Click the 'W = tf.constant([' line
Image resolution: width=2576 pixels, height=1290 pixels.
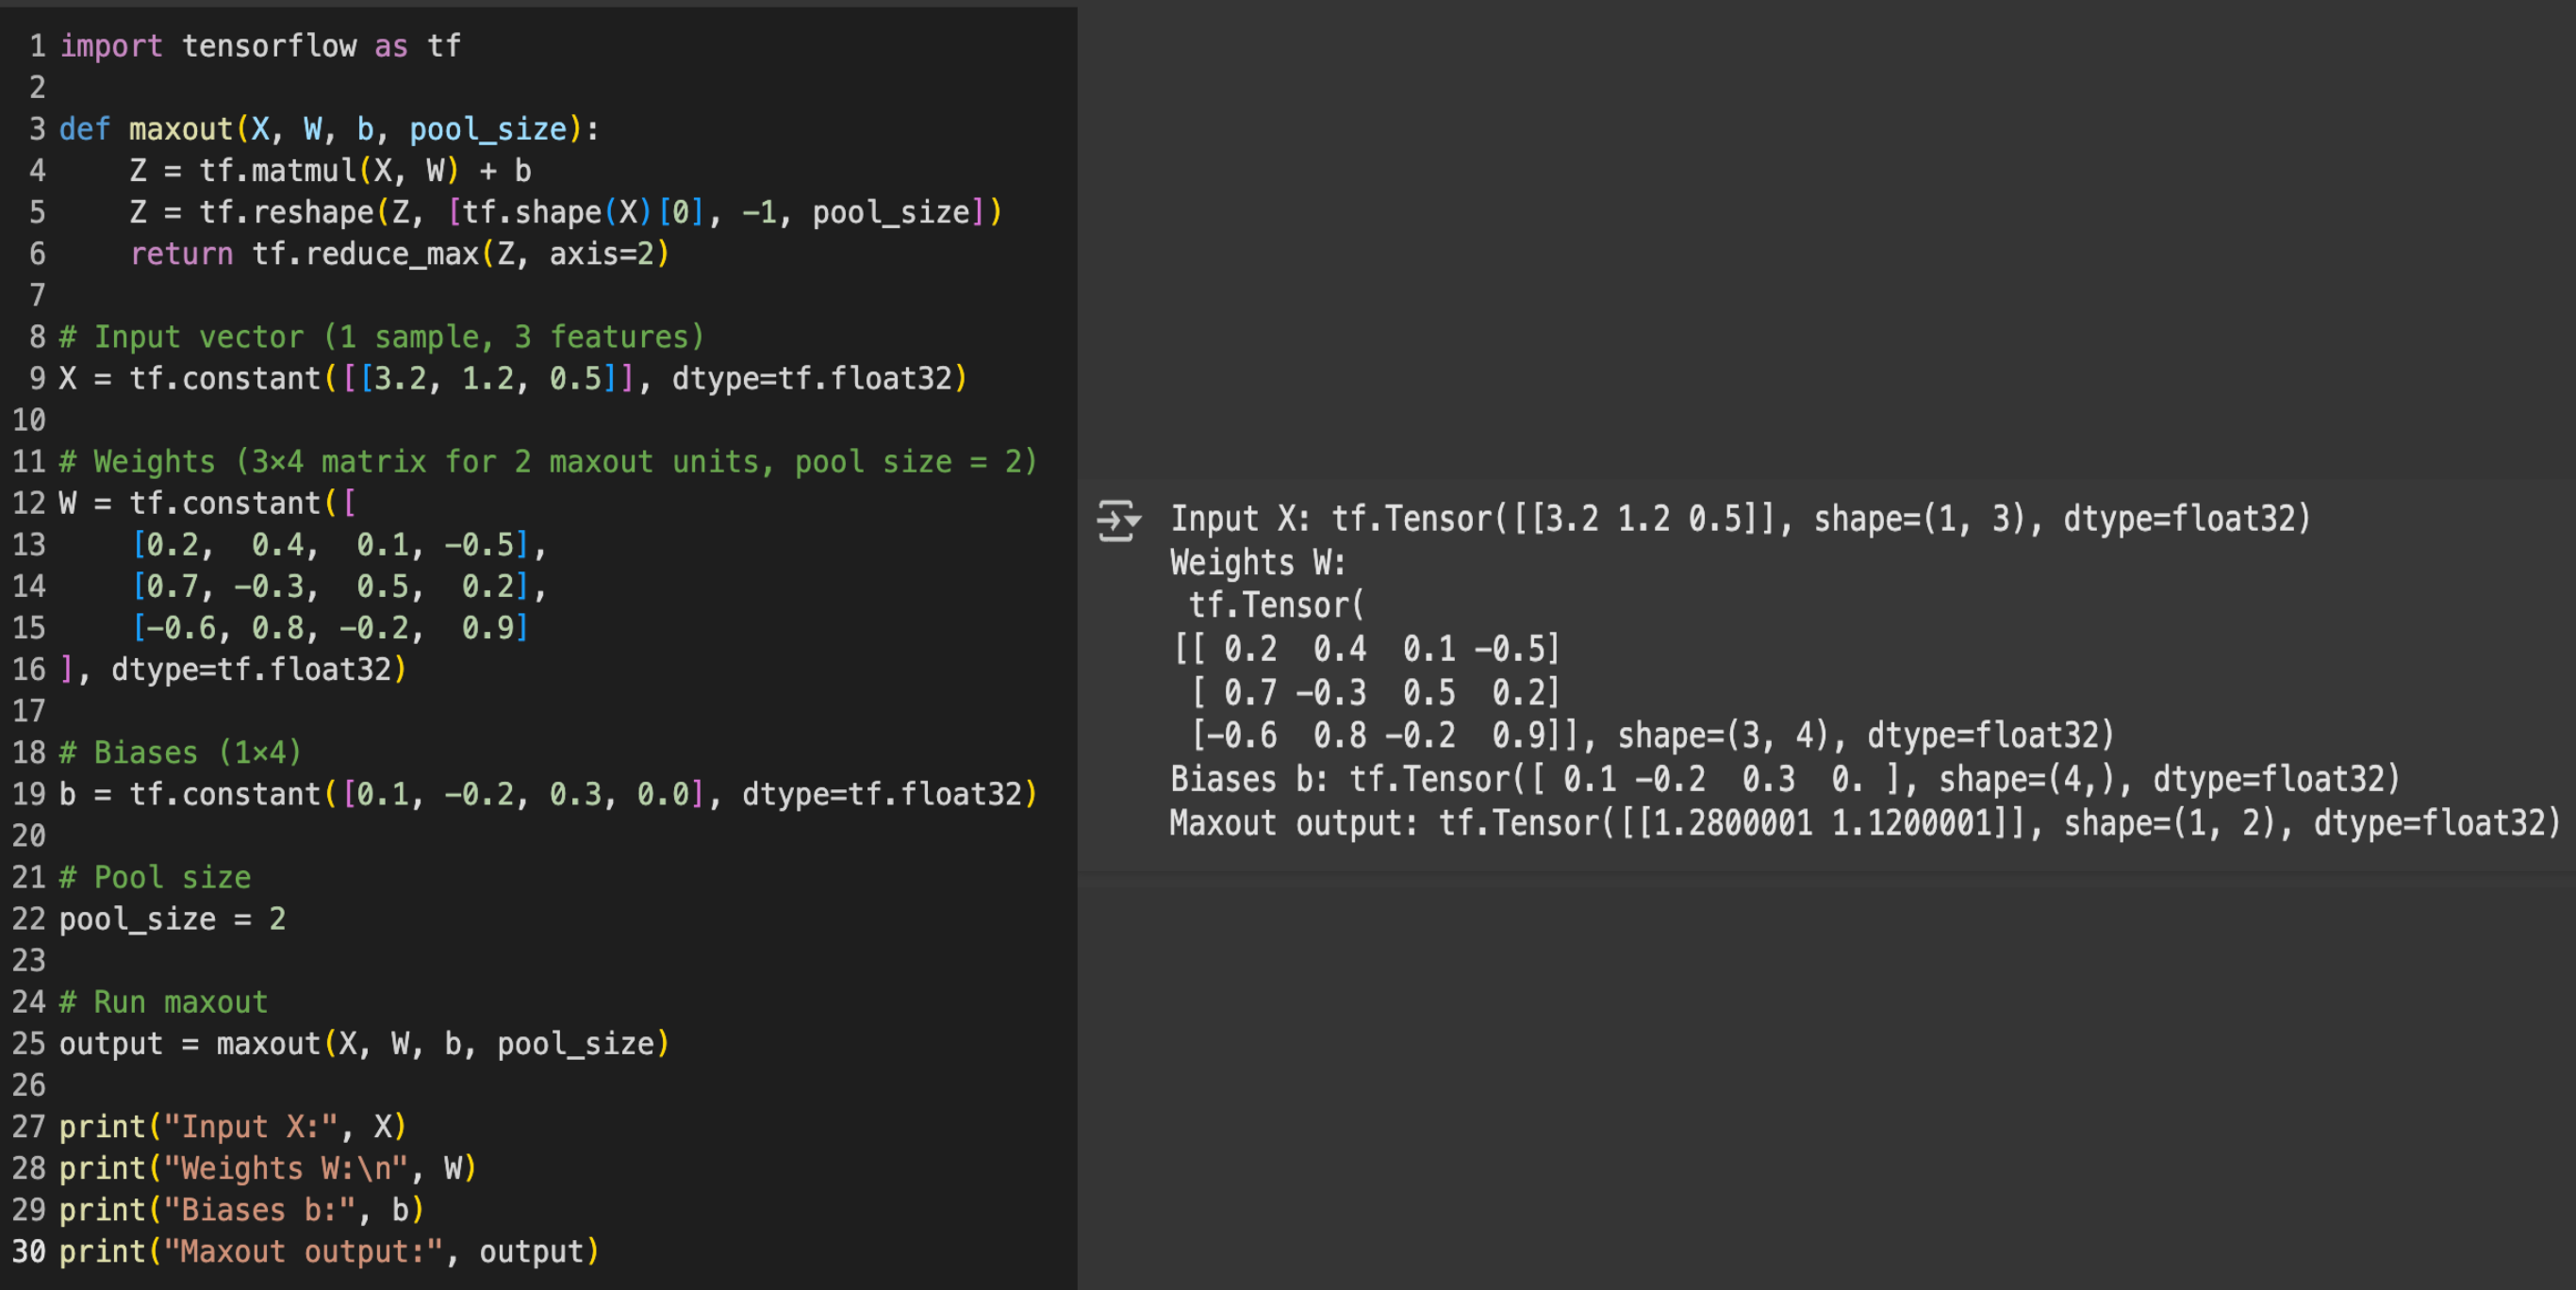[x=207, y=503]
